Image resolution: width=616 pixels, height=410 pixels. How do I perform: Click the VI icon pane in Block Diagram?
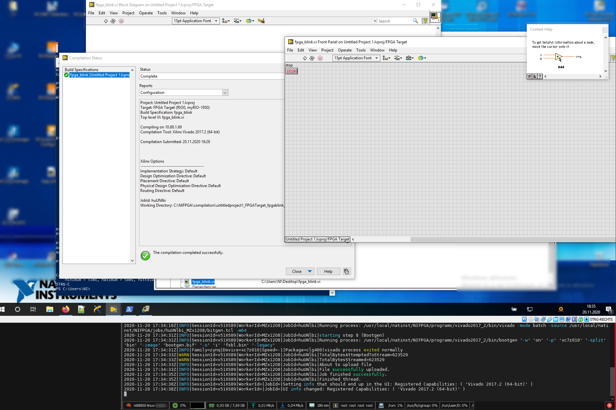coord(435,17)
